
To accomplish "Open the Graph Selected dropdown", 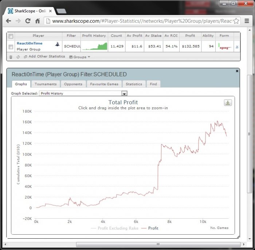I will (83, 93).
